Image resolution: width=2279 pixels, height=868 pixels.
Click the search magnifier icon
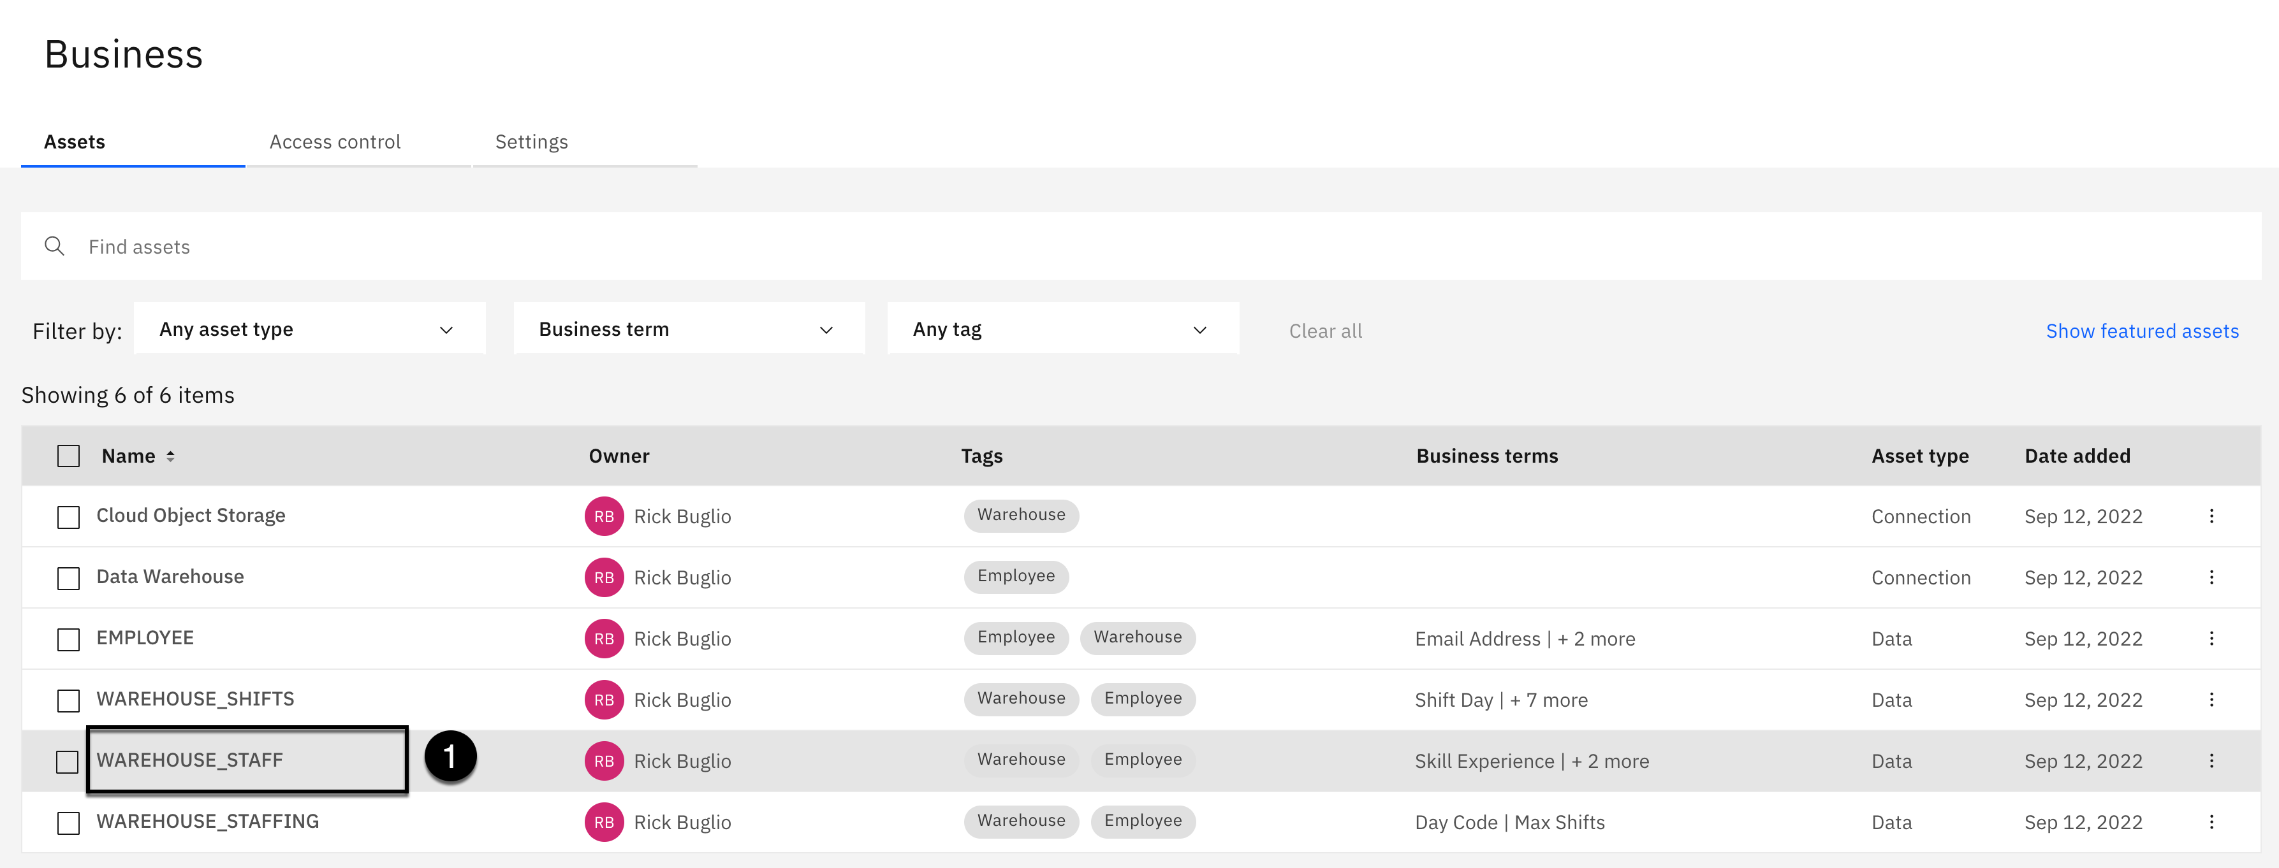55,247
